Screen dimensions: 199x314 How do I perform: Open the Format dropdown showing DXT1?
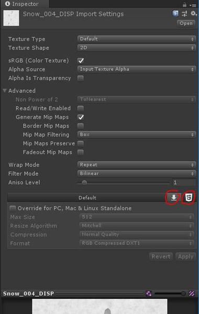click(x=137, y=243)
